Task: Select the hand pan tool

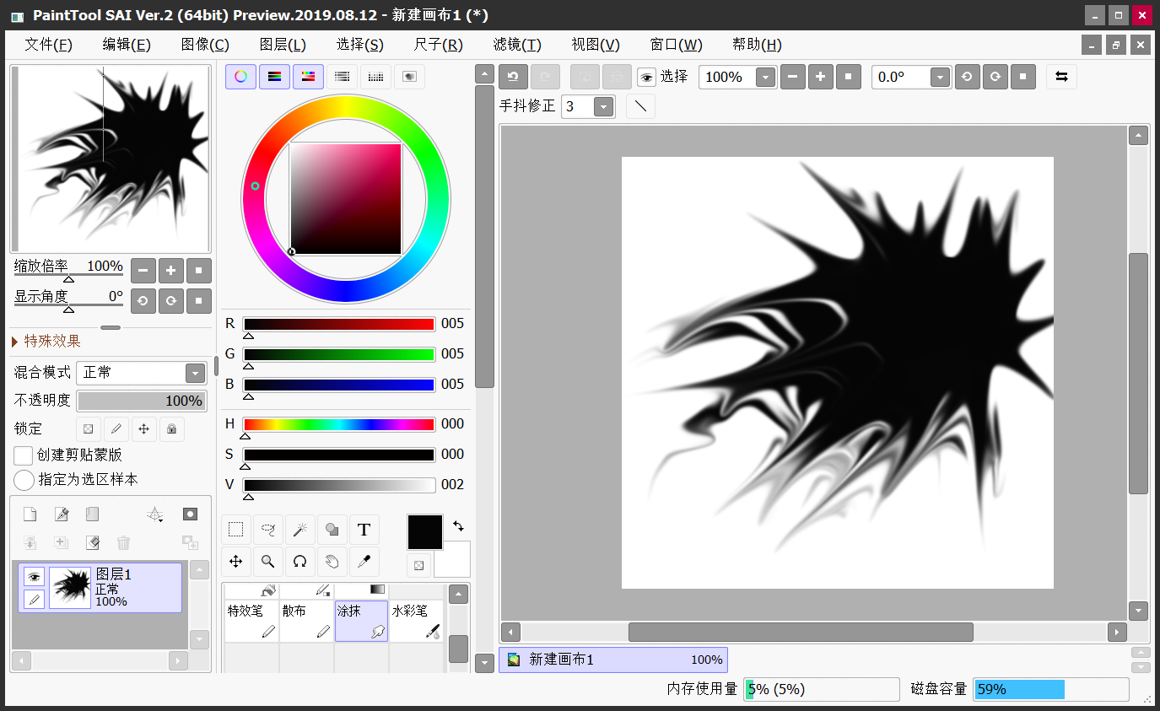Action: 332,562
